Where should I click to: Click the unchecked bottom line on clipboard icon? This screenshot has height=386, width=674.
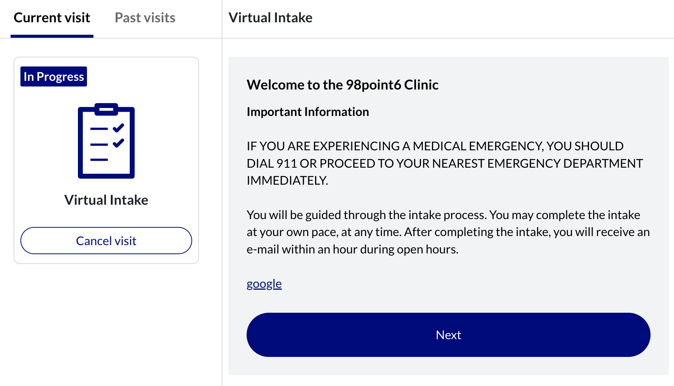(99, 160)
